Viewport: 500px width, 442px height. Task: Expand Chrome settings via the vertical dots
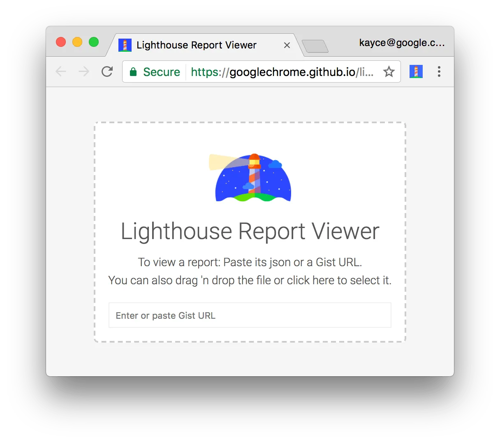click(x=439, y=71)
